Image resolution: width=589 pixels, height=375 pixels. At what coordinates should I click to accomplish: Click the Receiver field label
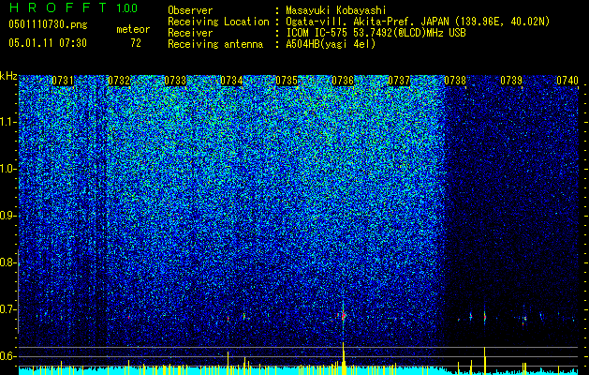(190, 33)
